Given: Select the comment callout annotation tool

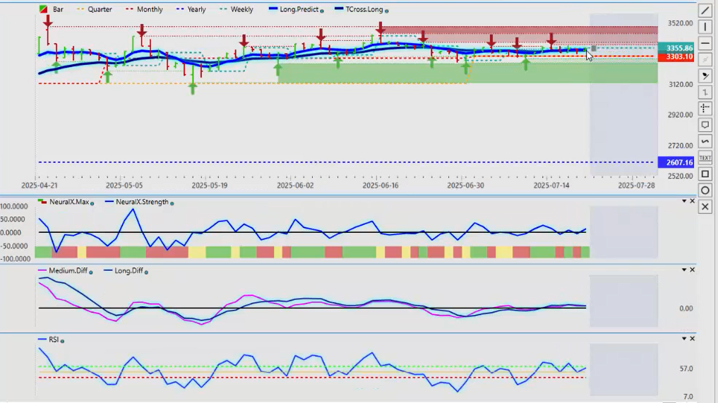Looking at the screenshot, I should (705, 125).
